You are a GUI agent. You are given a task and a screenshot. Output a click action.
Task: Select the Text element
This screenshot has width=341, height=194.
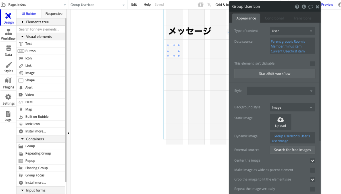pos(41,44)
